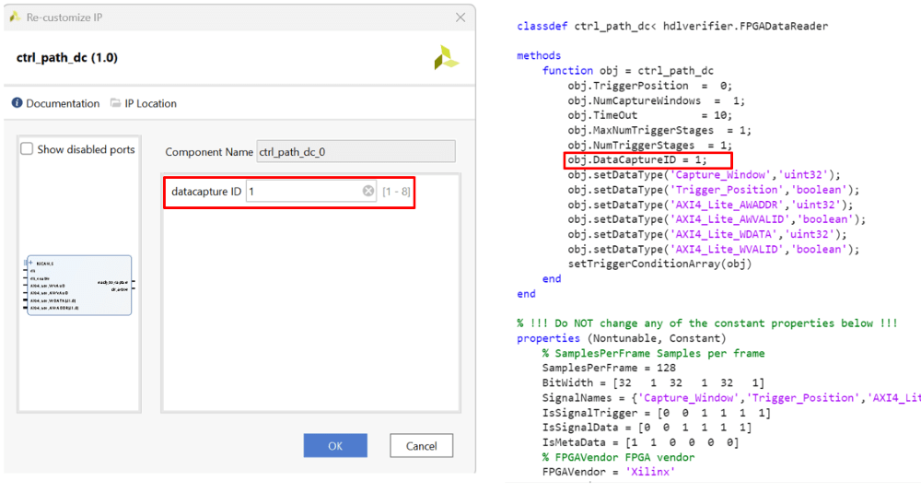921x493 pixels.
Task: Click the setDataType 'Capture_Window' line
Action: tap(704, 174)
